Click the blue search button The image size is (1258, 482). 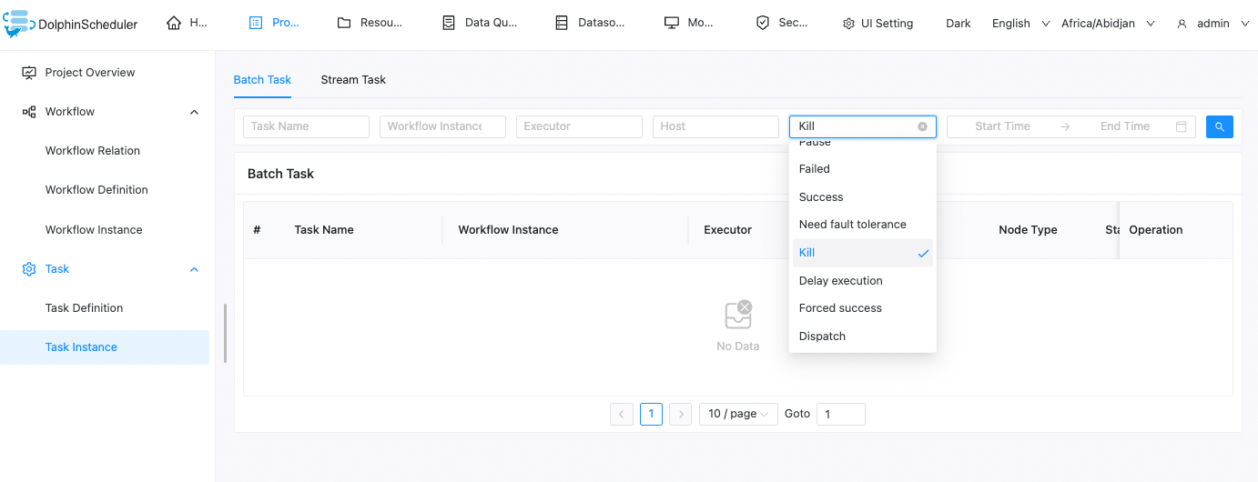[x=1220, y=126]
